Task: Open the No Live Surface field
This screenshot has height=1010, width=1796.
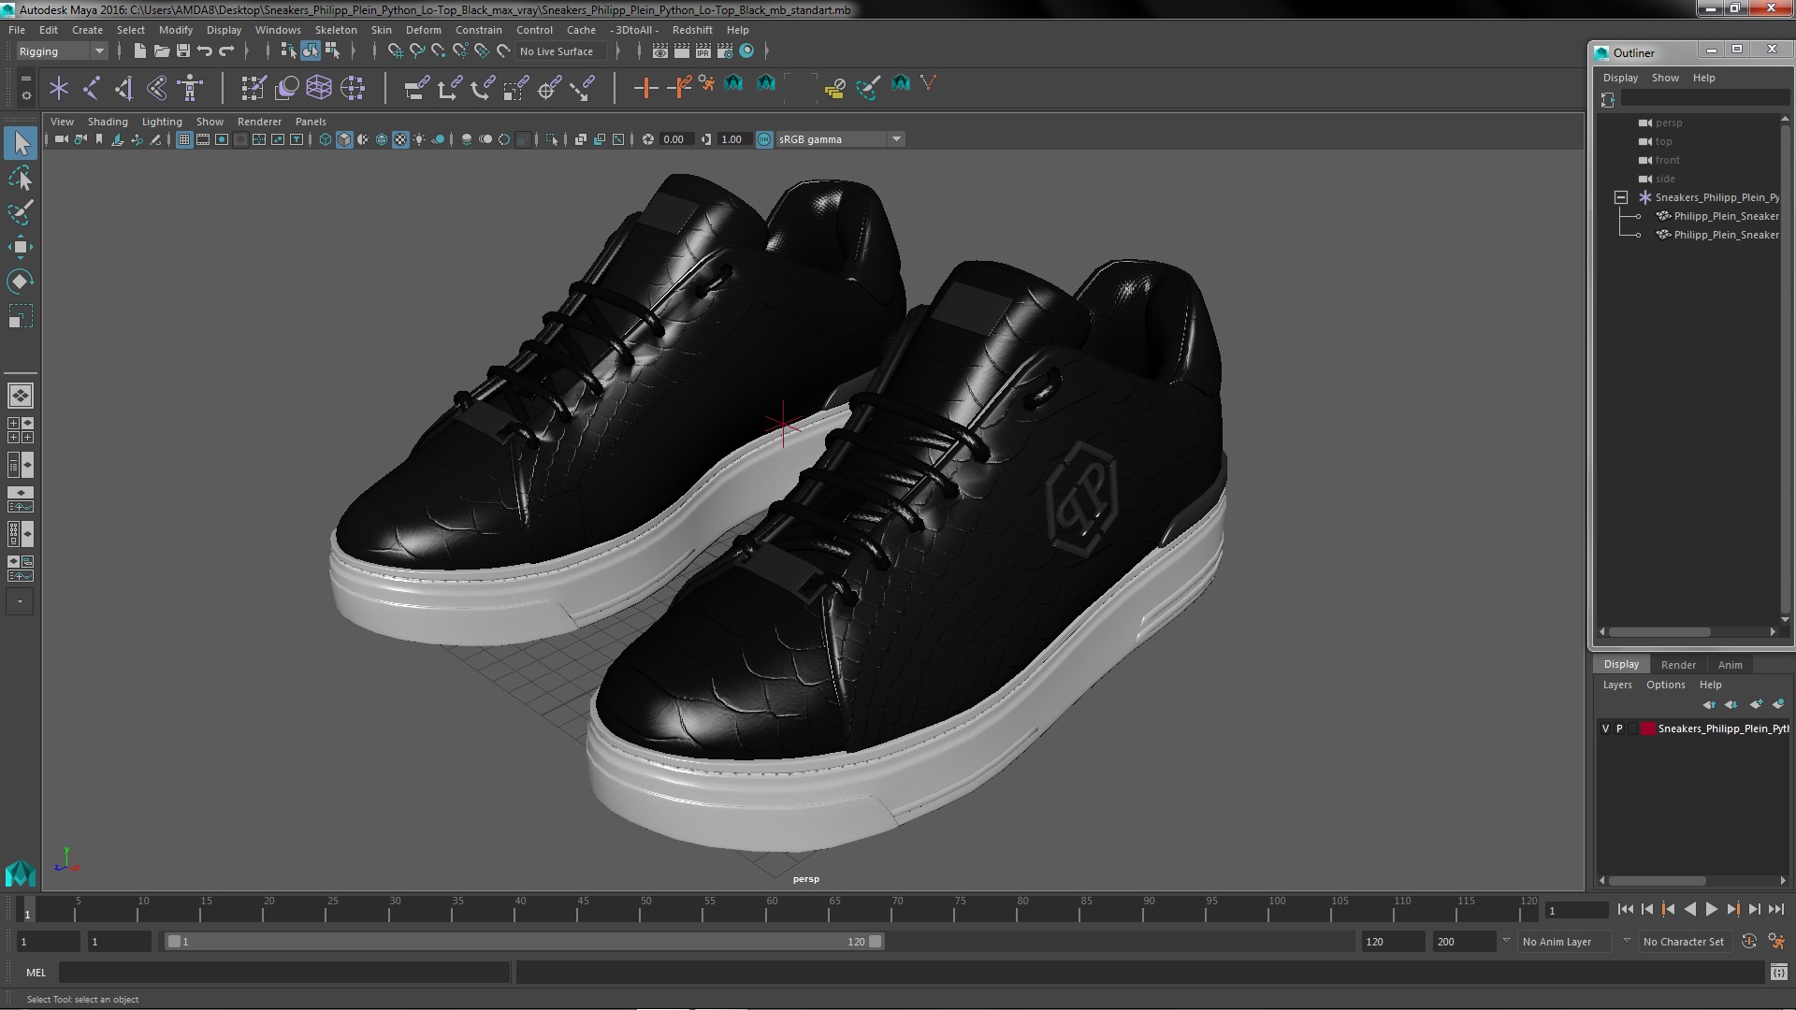Action: 561,51
